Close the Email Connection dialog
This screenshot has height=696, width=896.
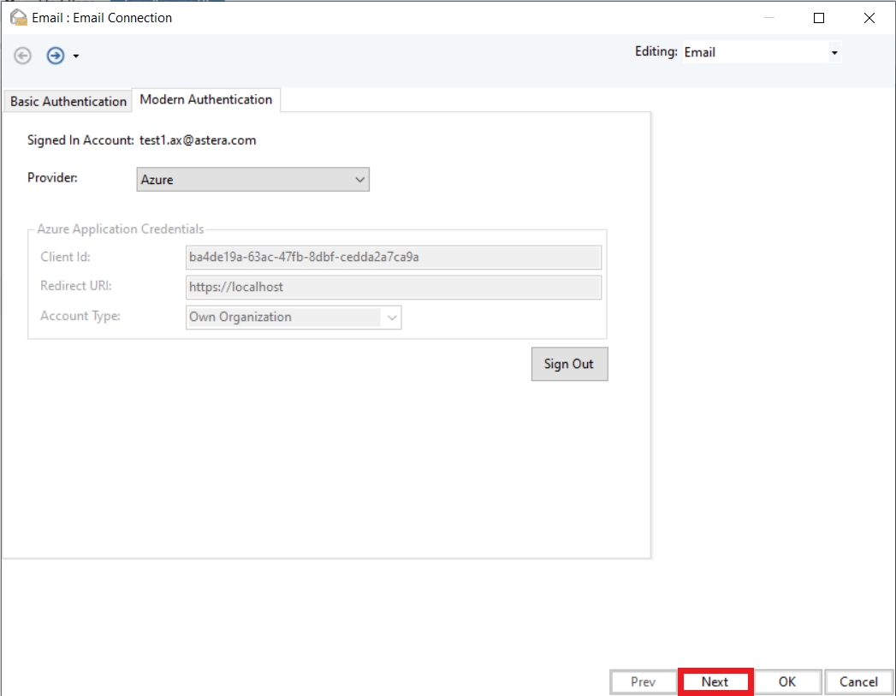tap(869, 18)
